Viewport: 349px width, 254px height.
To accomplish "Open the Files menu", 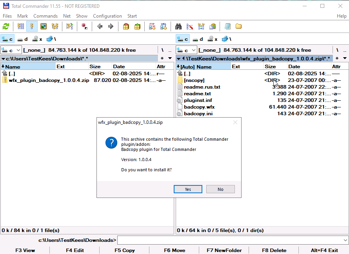I will click(7, 16).
